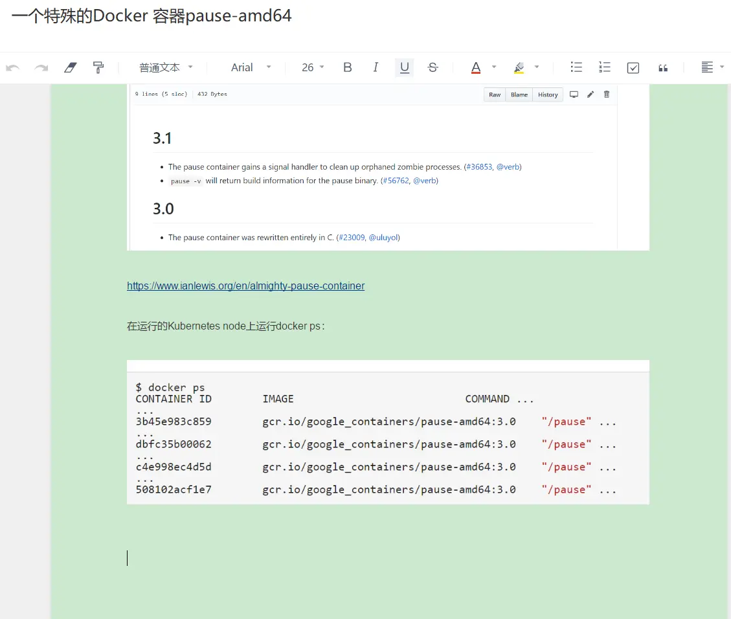Click "9 lines (5 sloc)" file info
Screen dimensions: 731x619
[161, 94]
